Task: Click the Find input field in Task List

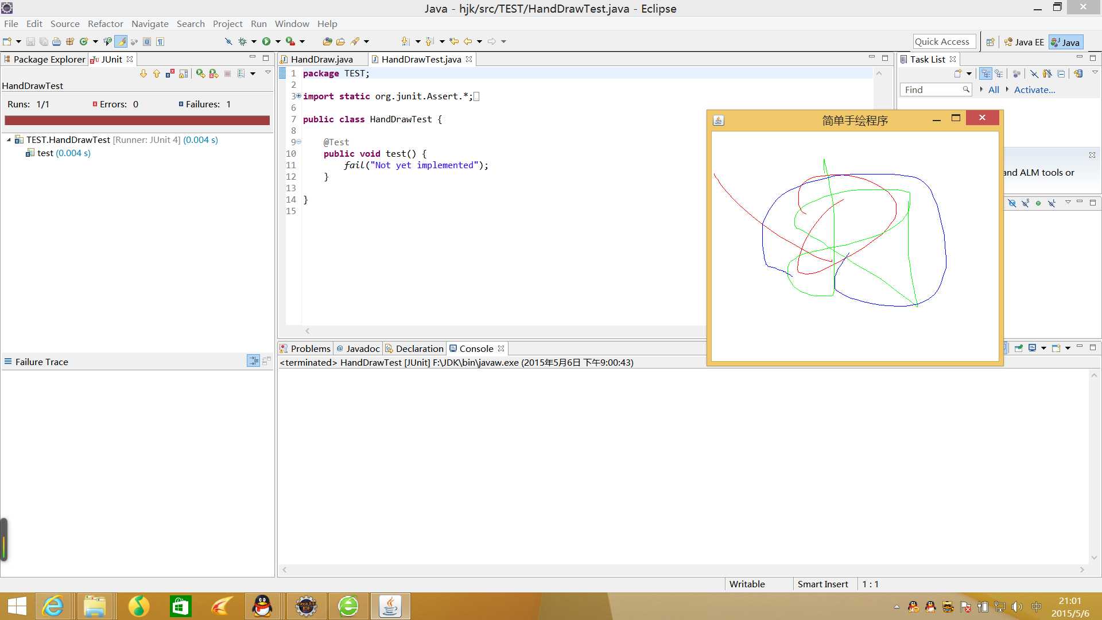Action: tap(936, 90)
